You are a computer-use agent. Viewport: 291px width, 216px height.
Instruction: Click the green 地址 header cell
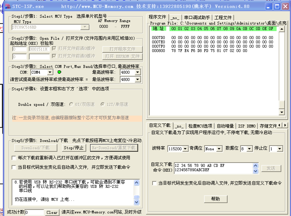click(x=158, y=29)
